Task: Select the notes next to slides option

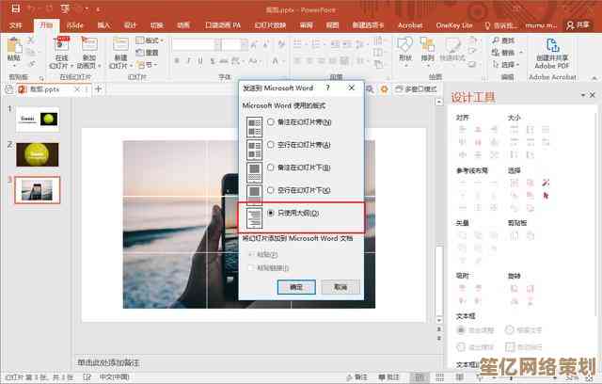Action: click(272, 122)
